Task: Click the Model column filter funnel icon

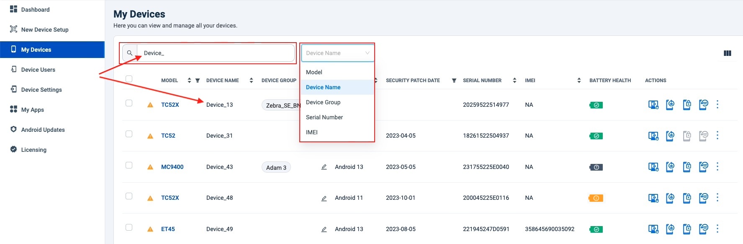Action: click(198, 80)
